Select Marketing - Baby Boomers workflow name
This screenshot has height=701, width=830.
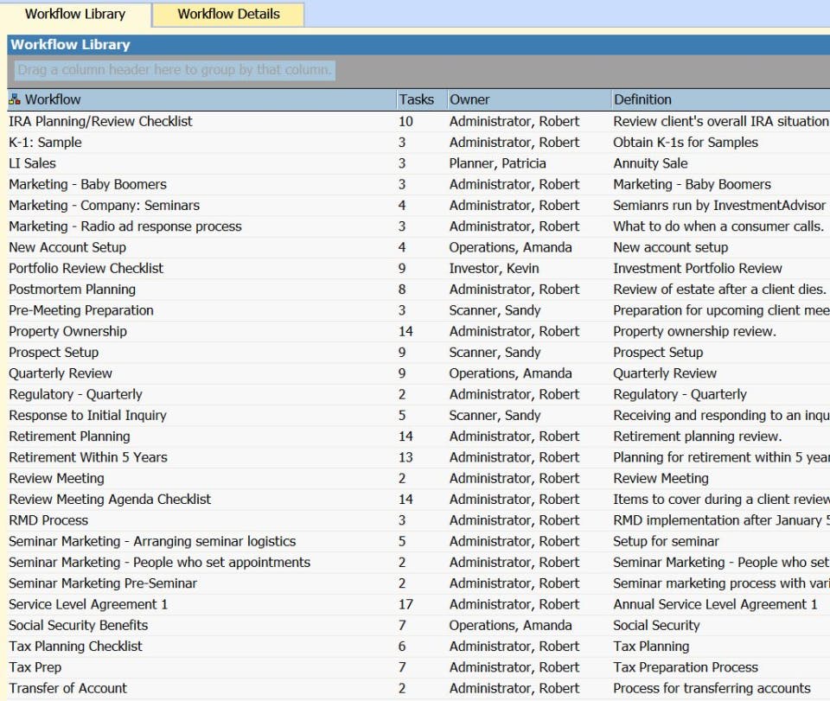(87, 184)
